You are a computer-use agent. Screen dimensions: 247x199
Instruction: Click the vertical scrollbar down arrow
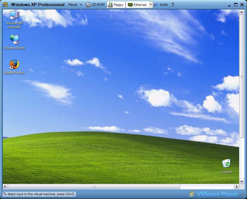tap(242, 181)
